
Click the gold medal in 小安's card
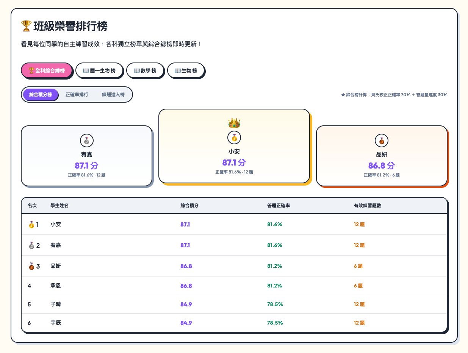click(234, 137)
